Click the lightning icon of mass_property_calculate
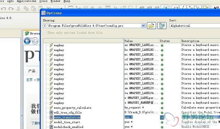The image size is (220, 129). (51, 108)
